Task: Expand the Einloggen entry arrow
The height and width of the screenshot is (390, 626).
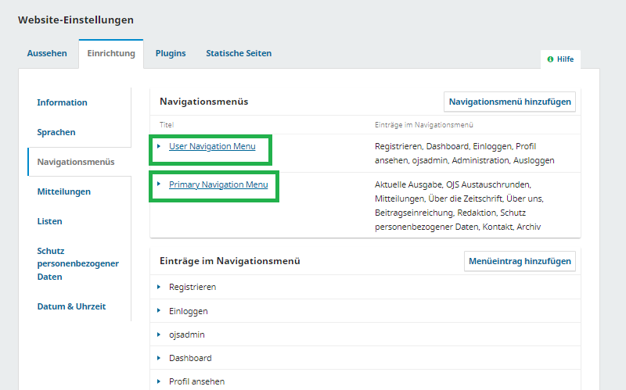Action: [159, 311]
